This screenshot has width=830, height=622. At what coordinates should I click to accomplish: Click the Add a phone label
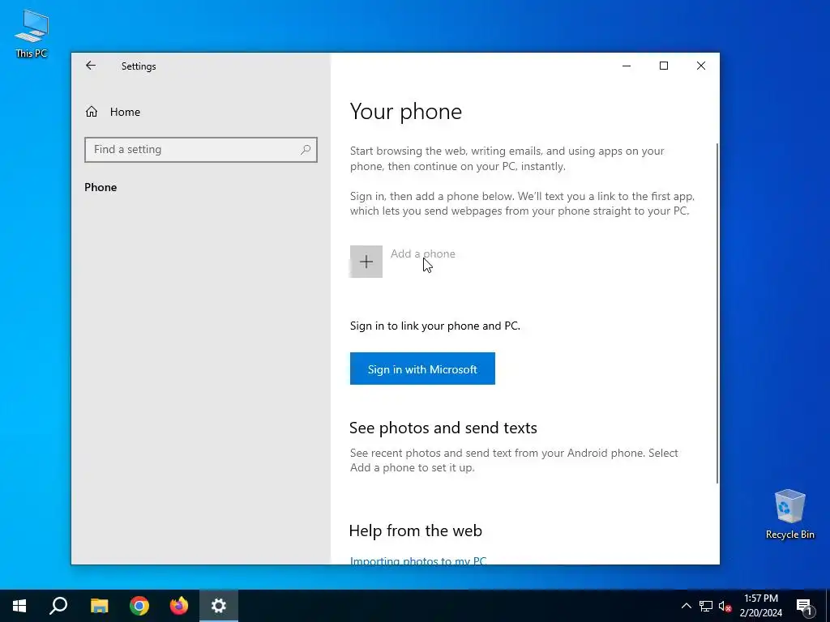click(x=422, y=253)
